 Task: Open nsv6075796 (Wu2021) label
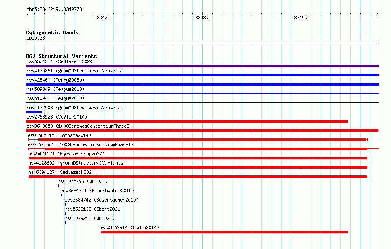(x=83, y=181)
